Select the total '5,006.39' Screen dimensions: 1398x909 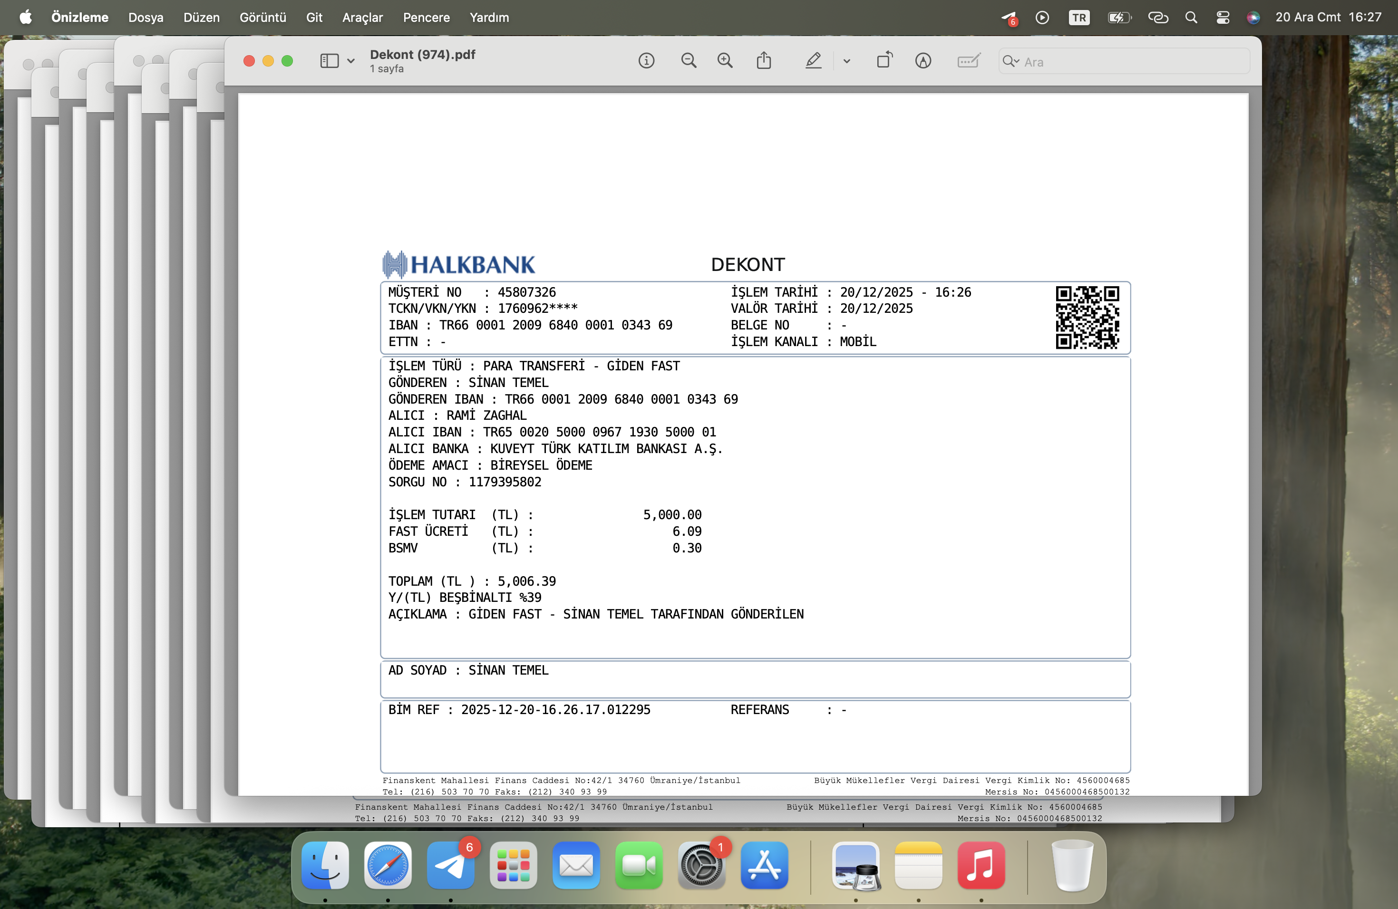(x=526, y=581)
